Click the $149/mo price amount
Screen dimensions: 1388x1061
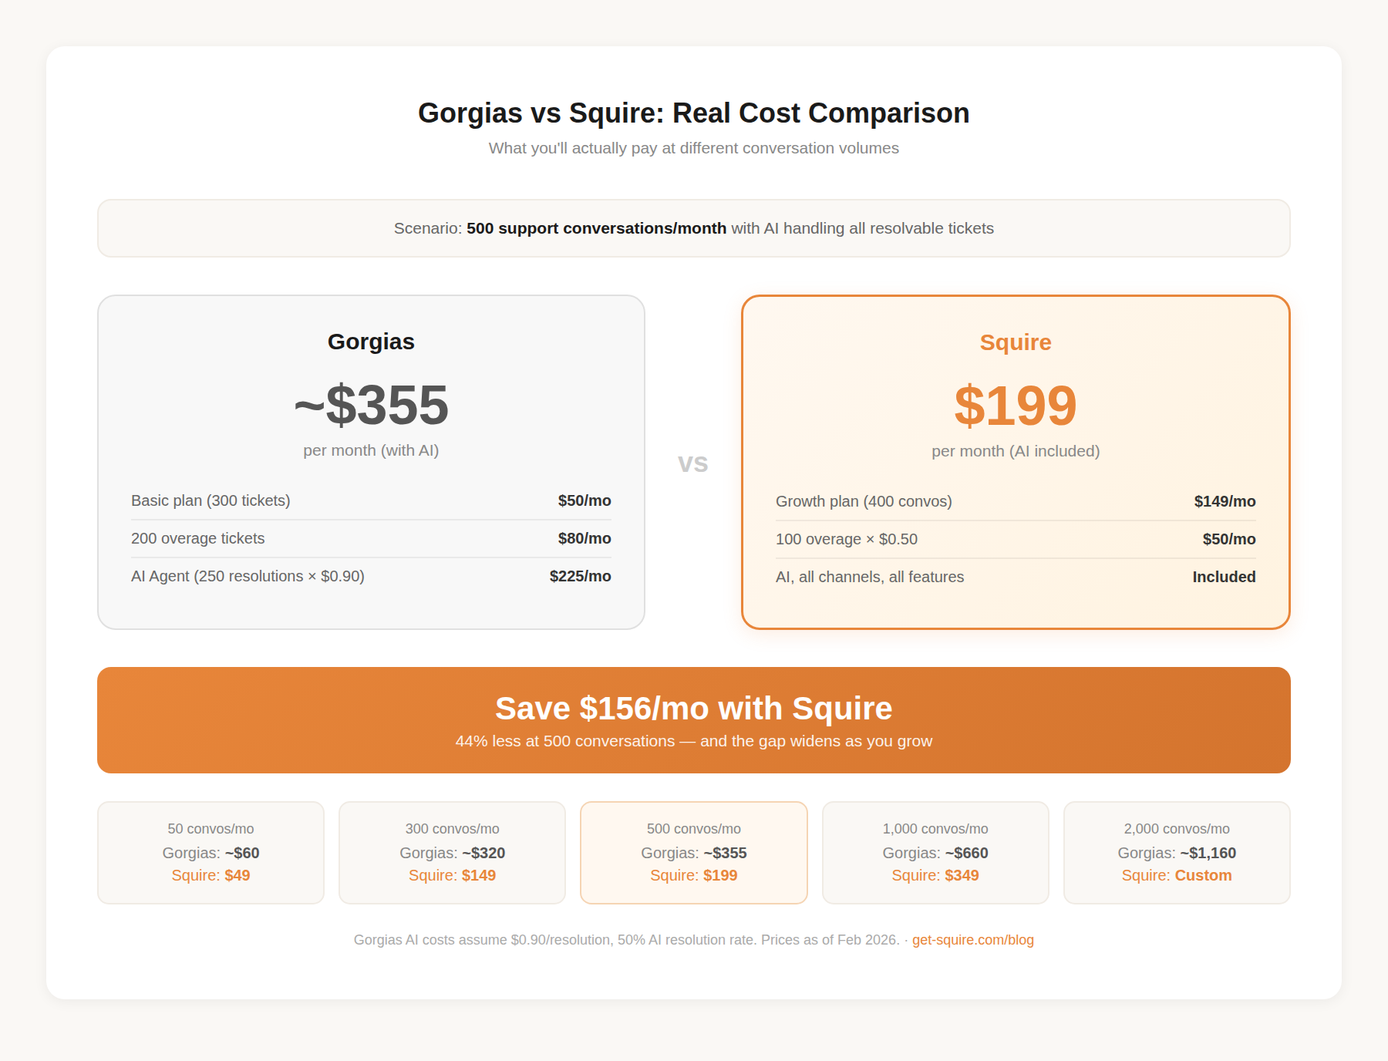[1225, 501]
